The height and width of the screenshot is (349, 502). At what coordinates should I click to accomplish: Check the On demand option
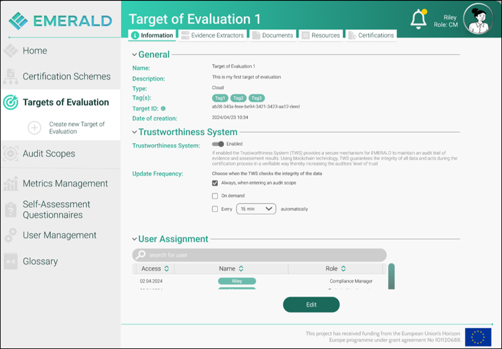pos(215,196)
